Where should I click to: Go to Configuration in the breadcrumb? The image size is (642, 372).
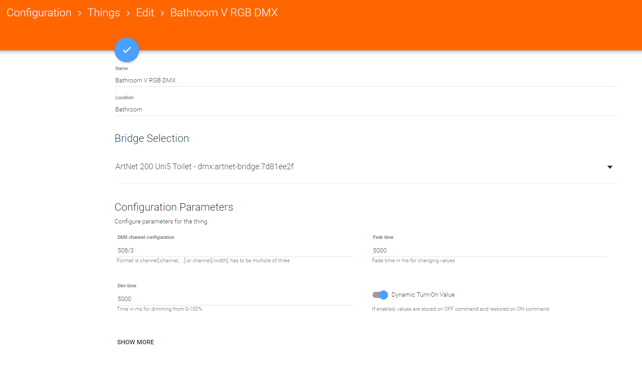(39, 13)
